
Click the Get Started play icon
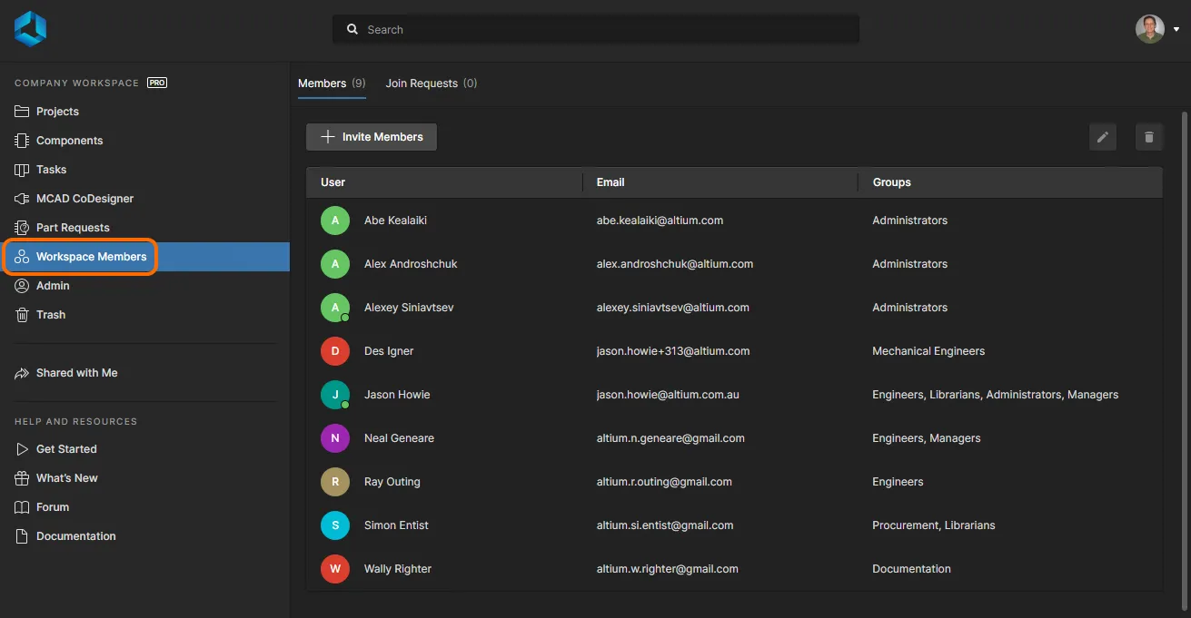click(x=23, y=449)
